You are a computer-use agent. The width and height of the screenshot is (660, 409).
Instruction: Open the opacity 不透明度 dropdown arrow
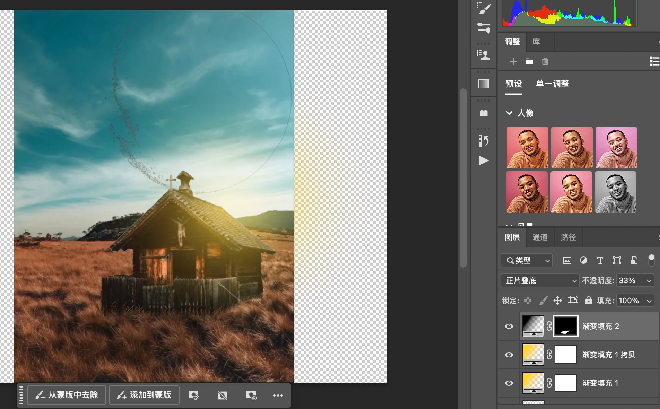coord(649,280)
